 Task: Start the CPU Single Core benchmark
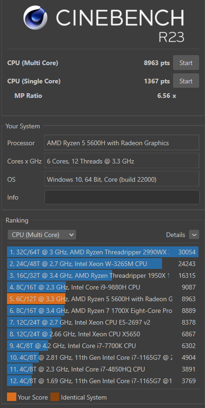click(186, 81)
